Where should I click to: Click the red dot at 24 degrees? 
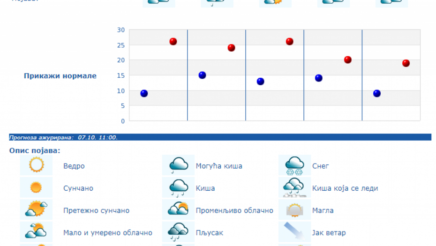tap(231, 48)
